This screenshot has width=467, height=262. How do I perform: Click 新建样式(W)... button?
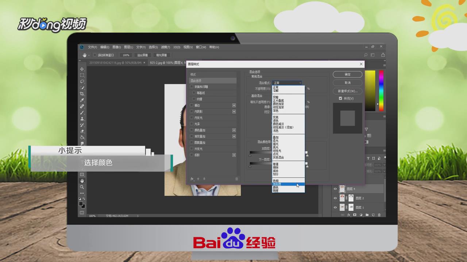[x=347, y=91]
